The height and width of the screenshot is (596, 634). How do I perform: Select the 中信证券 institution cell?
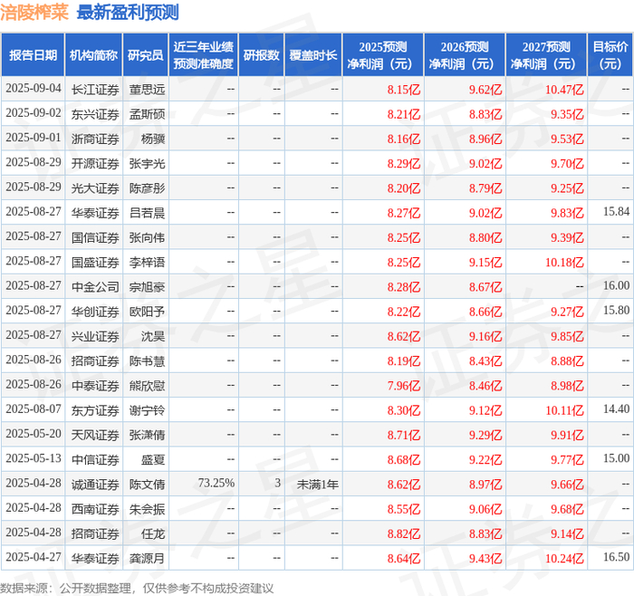(x=95, y=460)
